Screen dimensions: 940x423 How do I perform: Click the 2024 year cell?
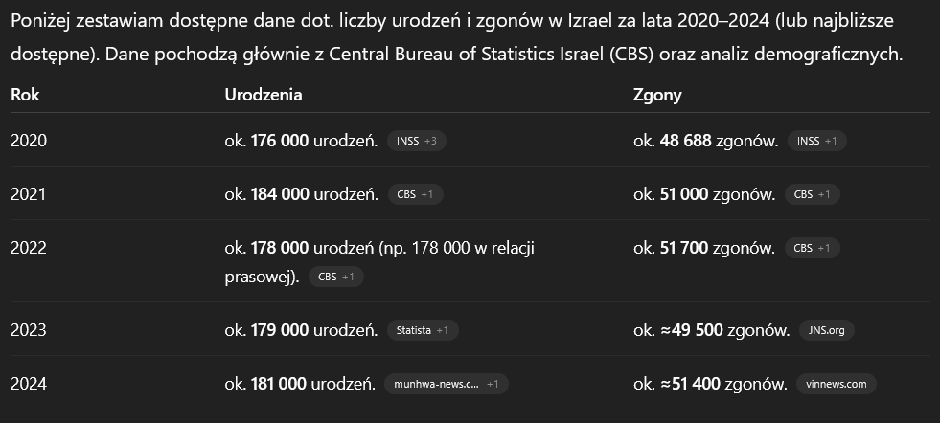29,384
